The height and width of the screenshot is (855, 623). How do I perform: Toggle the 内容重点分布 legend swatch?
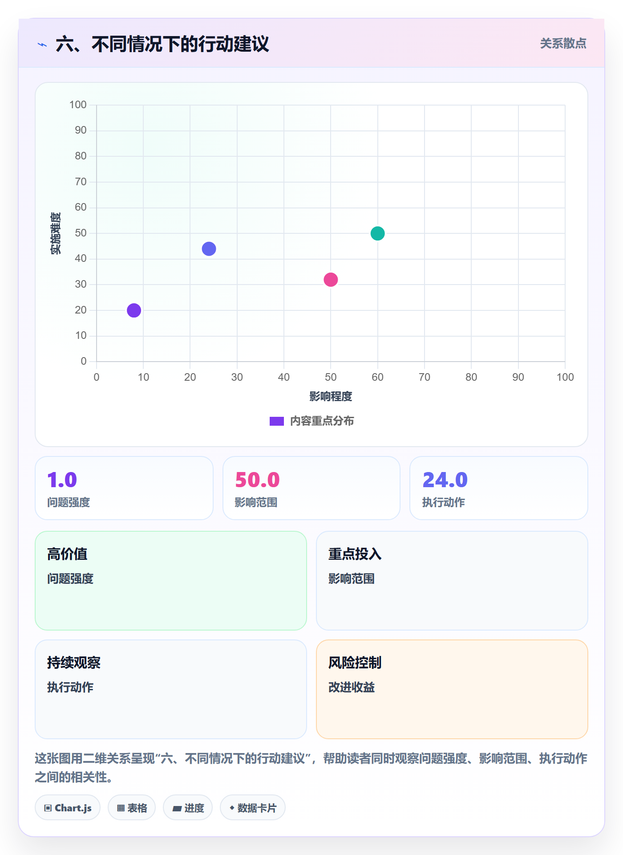pos(277,421)
